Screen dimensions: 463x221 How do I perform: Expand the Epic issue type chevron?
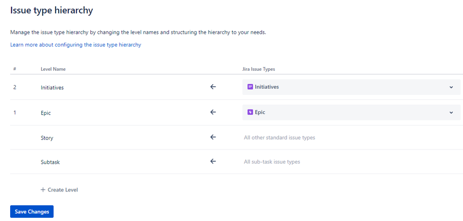[451, 112]
